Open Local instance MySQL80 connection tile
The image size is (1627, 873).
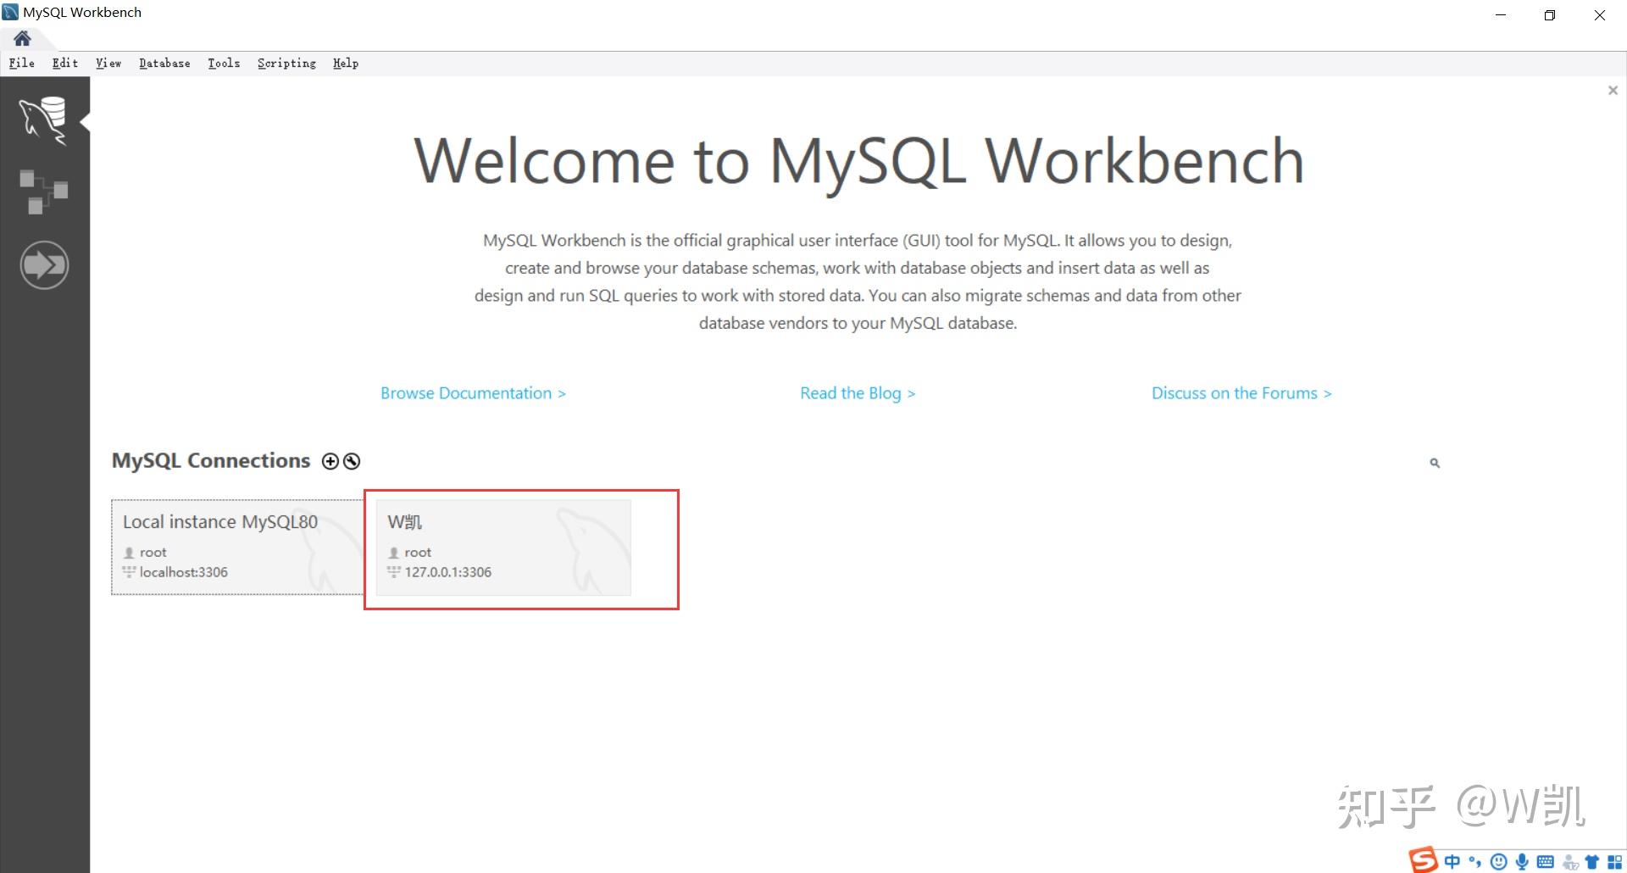point(238,547)
